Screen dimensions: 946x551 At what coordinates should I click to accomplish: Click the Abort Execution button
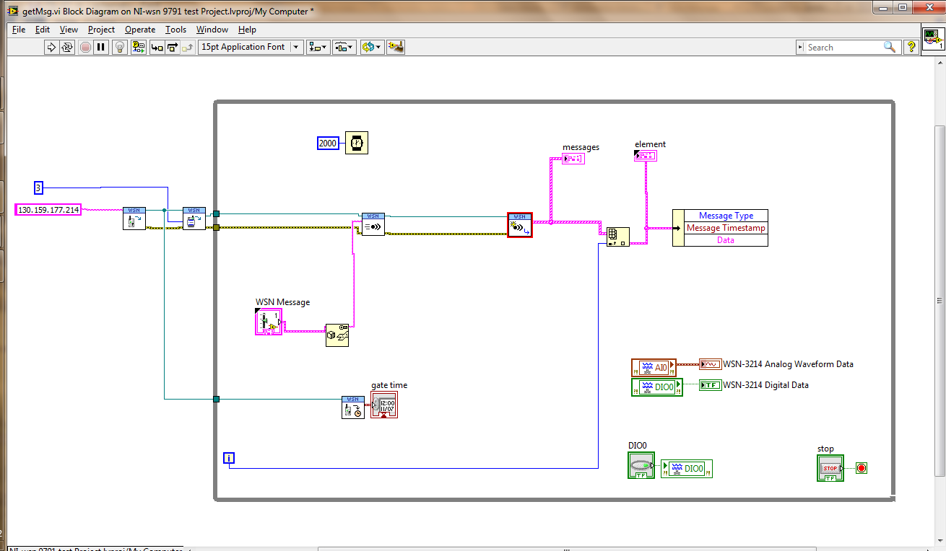pos(85,47)
